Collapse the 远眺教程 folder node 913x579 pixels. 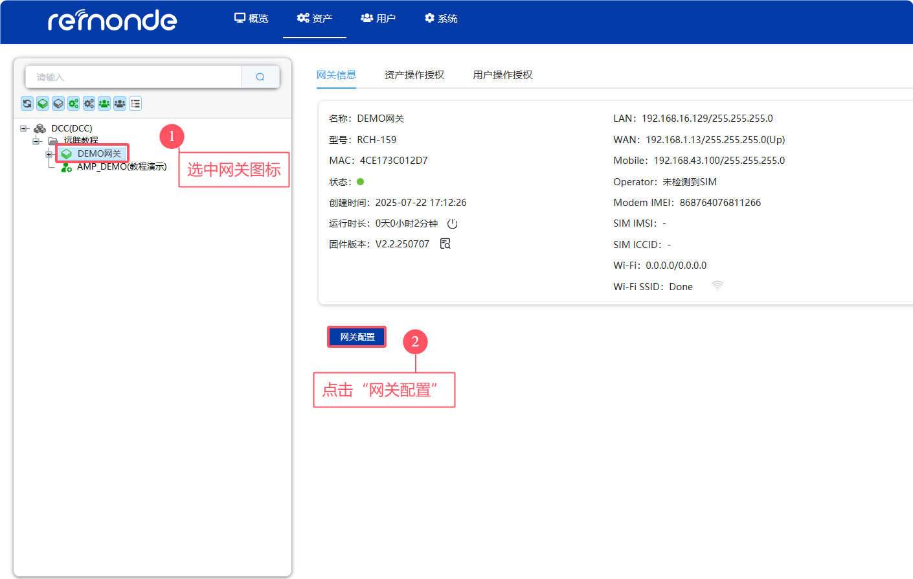click(x=37, y=141)
